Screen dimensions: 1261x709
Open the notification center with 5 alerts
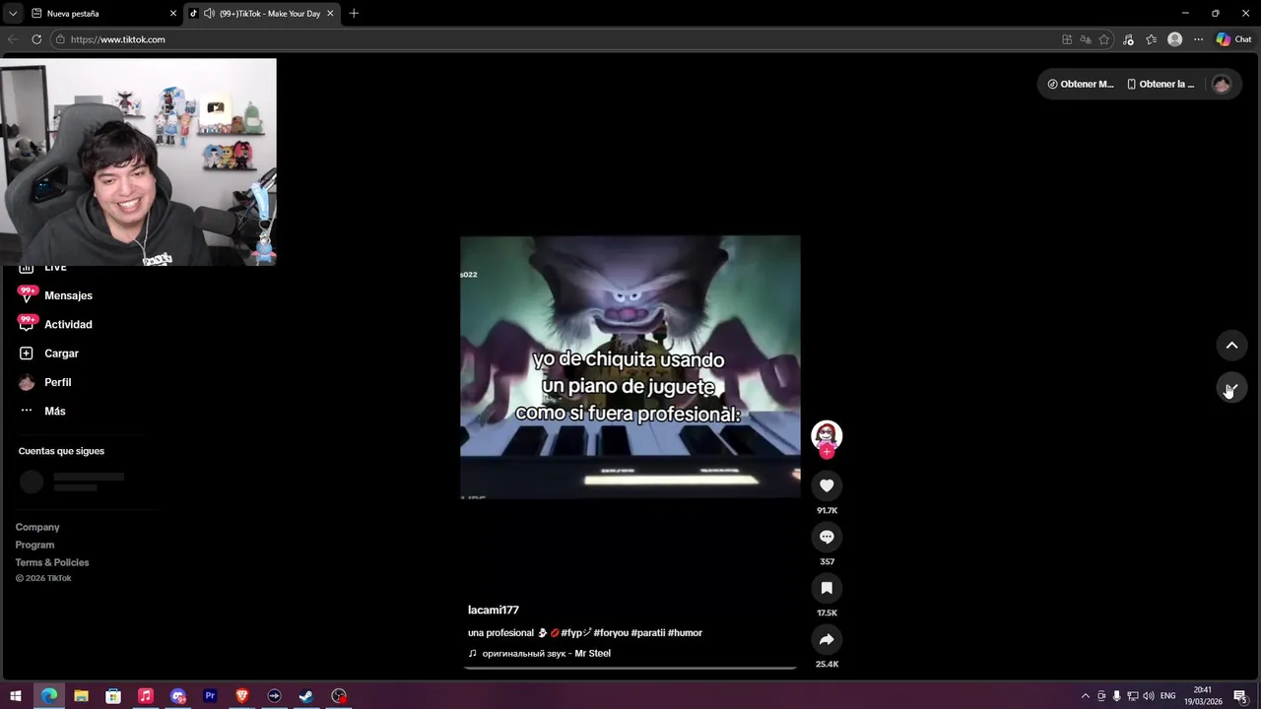pos(1240,697)
